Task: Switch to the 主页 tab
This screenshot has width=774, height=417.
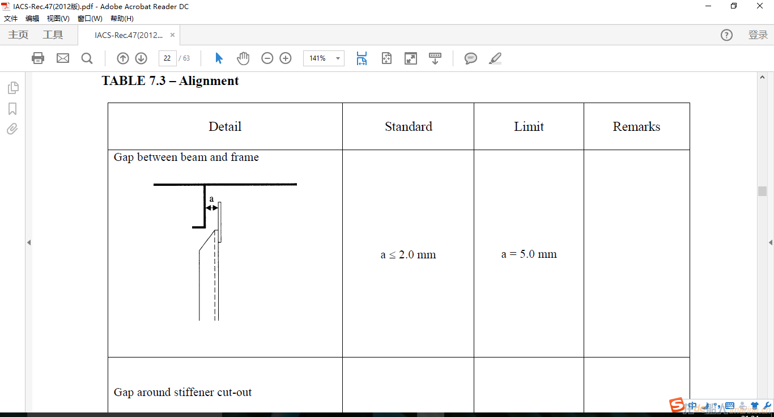Action: click(x=18, y=35)
